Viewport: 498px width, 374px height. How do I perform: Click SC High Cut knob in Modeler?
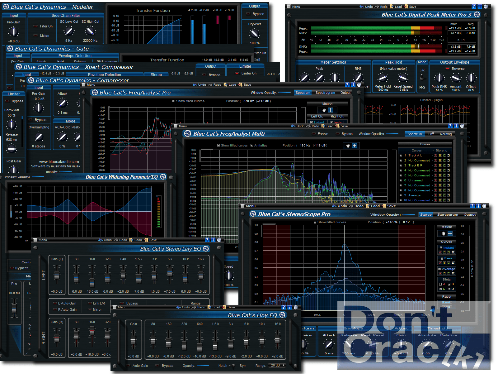tap(90, 31)
